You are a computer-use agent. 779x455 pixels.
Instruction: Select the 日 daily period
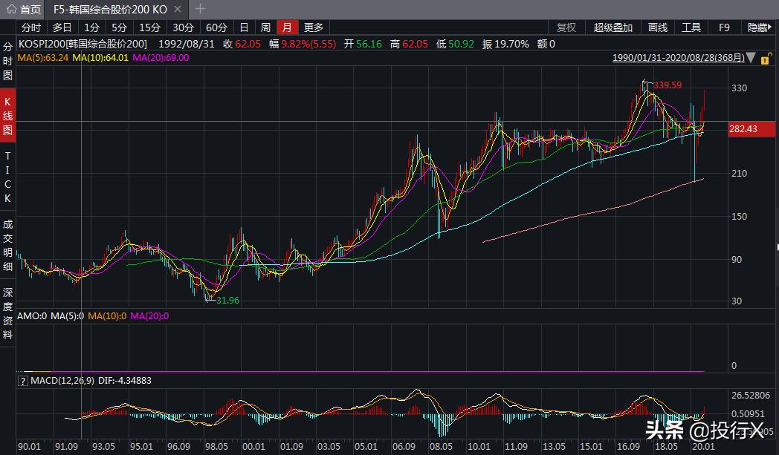(x=244, y=27)
